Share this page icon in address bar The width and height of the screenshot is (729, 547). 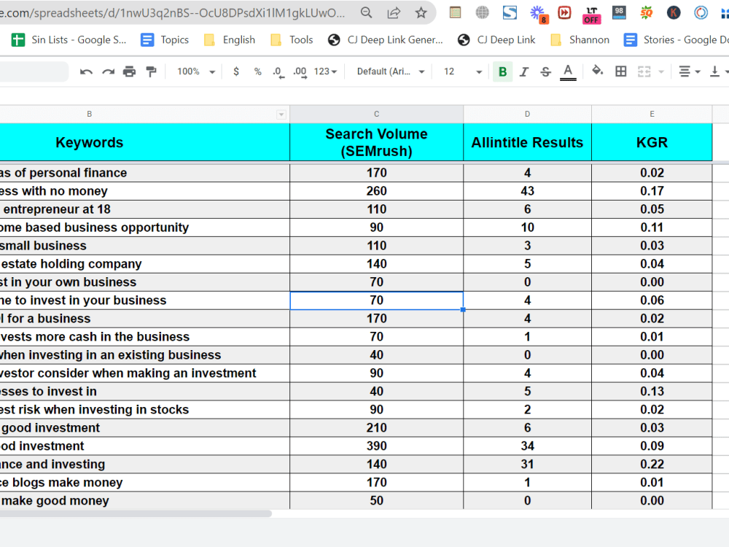pyautogui.click(x=394, y=12)
